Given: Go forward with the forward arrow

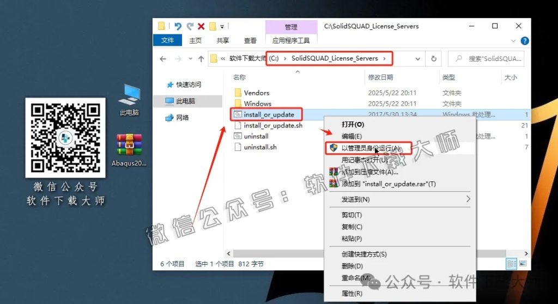Looking at the screenshot, I should coord(178,59).
